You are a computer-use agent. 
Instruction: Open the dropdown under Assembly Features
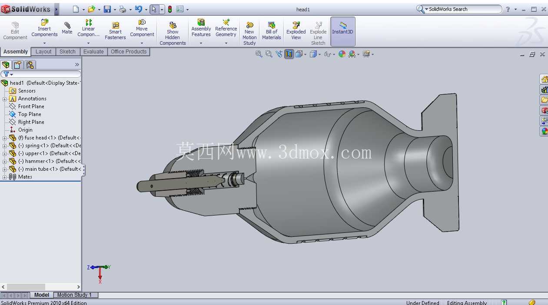201,43
